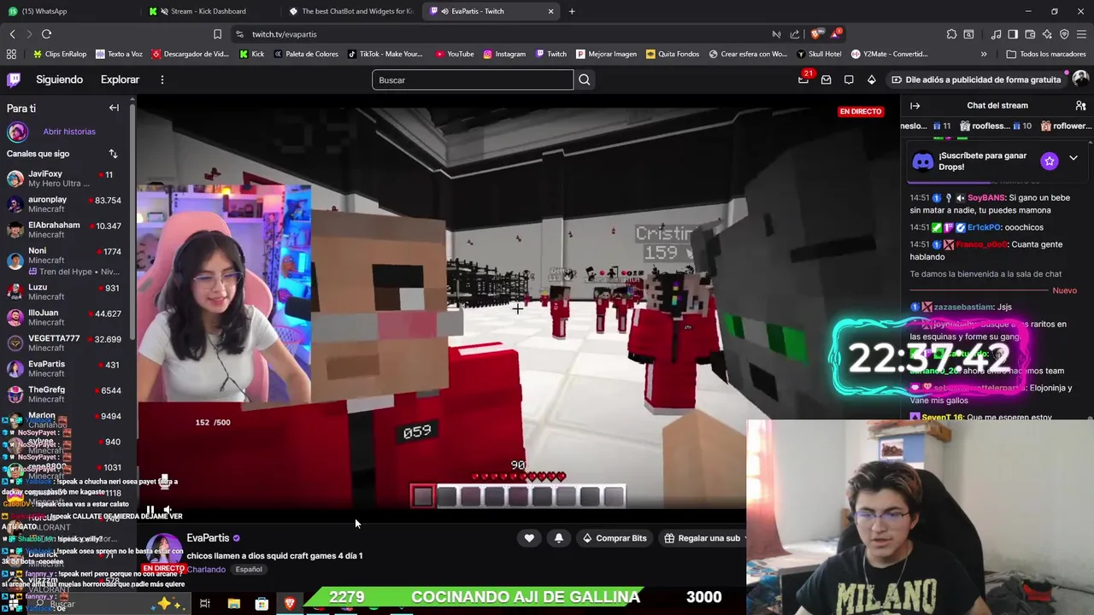Image resolution: width=1094 pixels, height=615 pixels.
Task: Go back in browser history
Action: pos(12,34)
